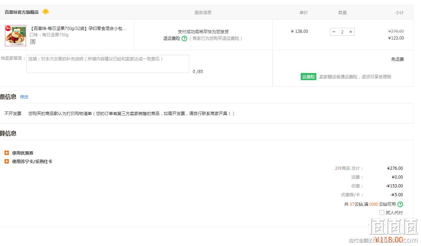Screen dimensions: 421x246
Task: Click the 不开发票 invoice option text
Action: coord(13,113)
